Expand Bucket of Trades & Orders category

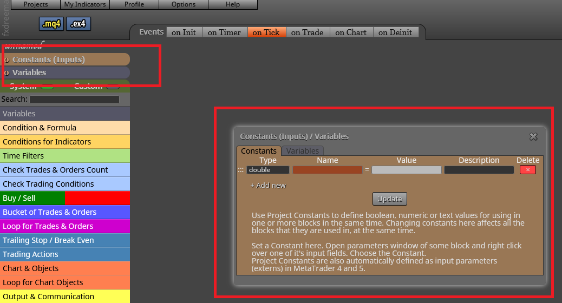[x=65, y=212]
